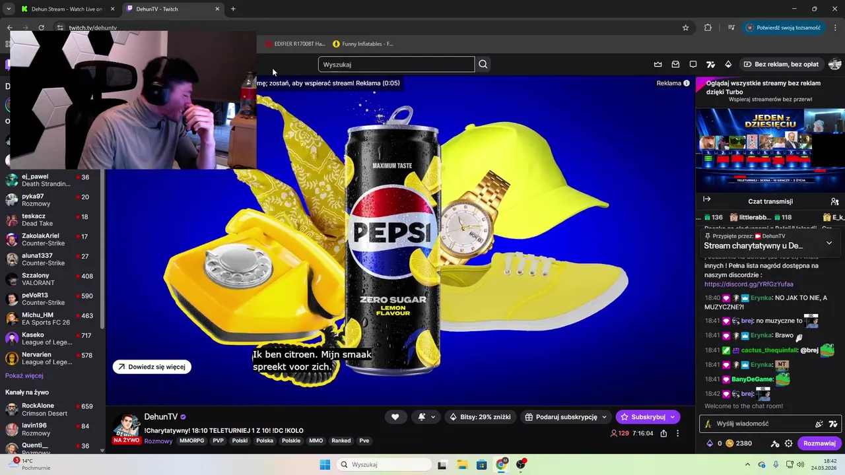Screen dimensions: 845x475
Task: Click the Potwierdź swoją tożsamość button
Action: [x=783, y=28]
